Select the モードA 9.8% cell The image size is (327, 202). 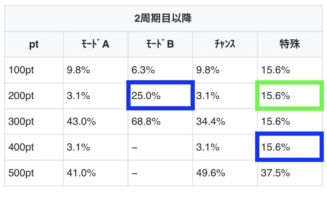79,70
